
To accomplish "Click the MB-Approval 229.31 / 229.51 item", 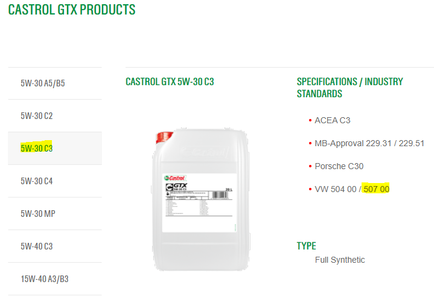I will pos(369,143).
